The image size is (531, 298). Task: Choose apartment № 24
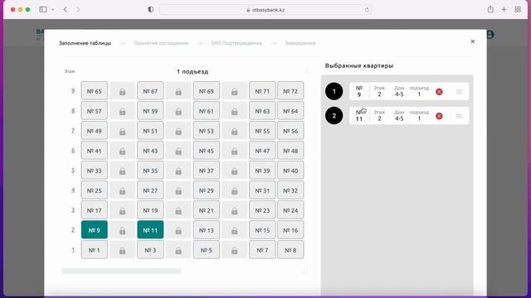[290, 210]
